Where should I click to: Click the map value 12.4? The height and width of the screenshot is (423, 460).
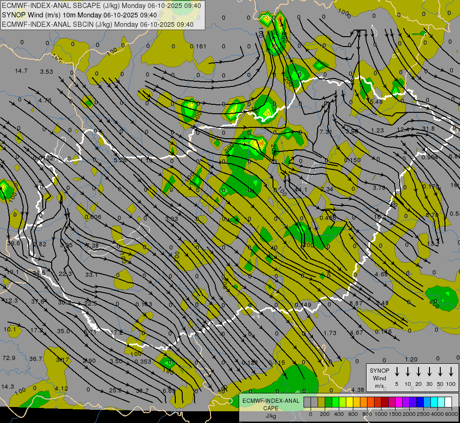pos(403,129)
